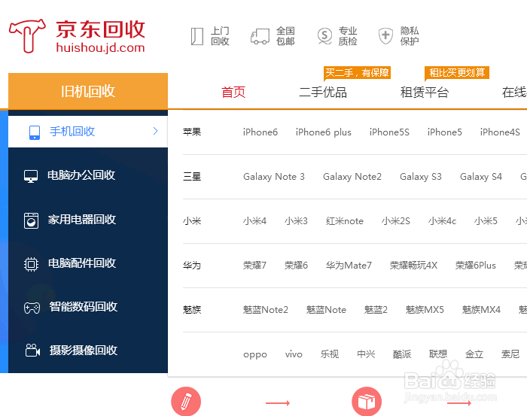Click the gamepad icon beside 智能数码回收

pyautogui.click(x=32, y=308)
